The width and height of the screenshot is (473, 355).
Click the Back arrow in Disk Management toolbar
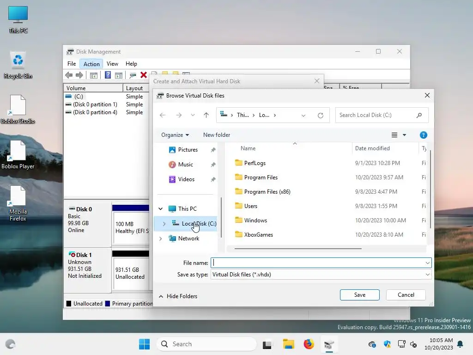[69, 75]
